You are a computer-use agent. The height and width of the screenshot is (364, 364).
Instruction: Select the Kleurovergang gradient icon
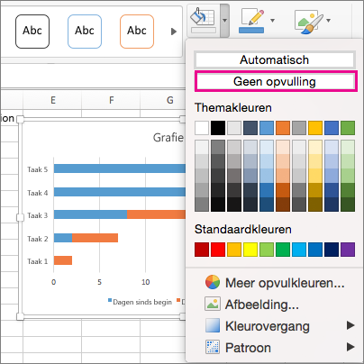tap(213, 325)
